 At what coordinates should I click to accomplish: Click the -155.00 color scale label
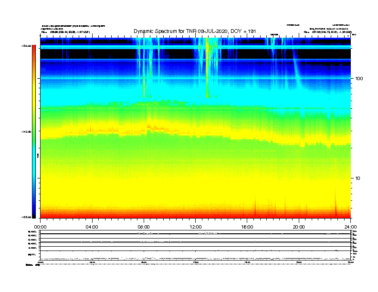26,217
